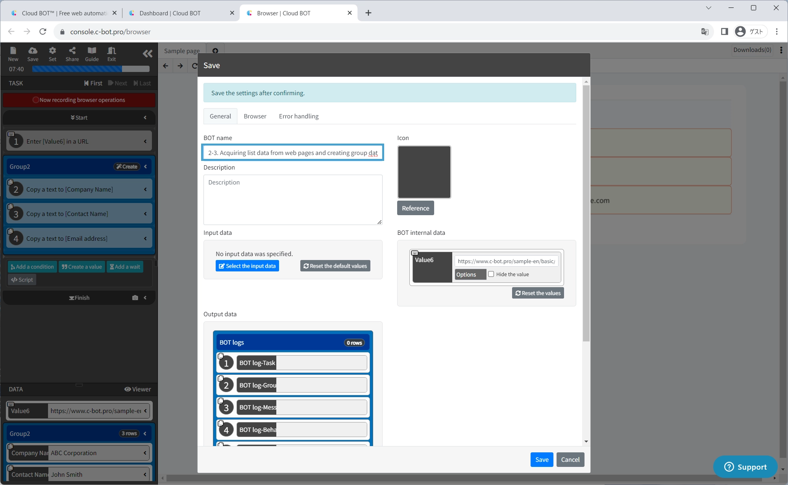Collapse the side panel with the double chevron

tap(148, 53)
